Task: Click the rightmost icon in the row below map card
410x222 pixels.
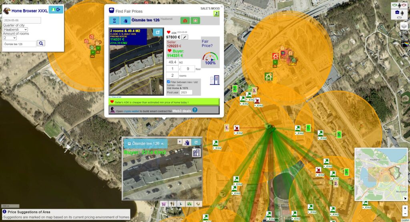Action: [x=198, y=204]
